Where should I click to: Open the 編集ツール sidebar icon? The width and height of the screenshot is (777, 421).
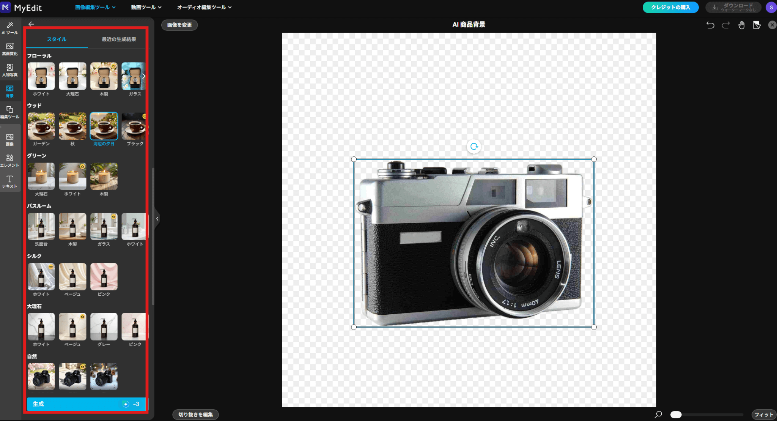pos(10,112)
